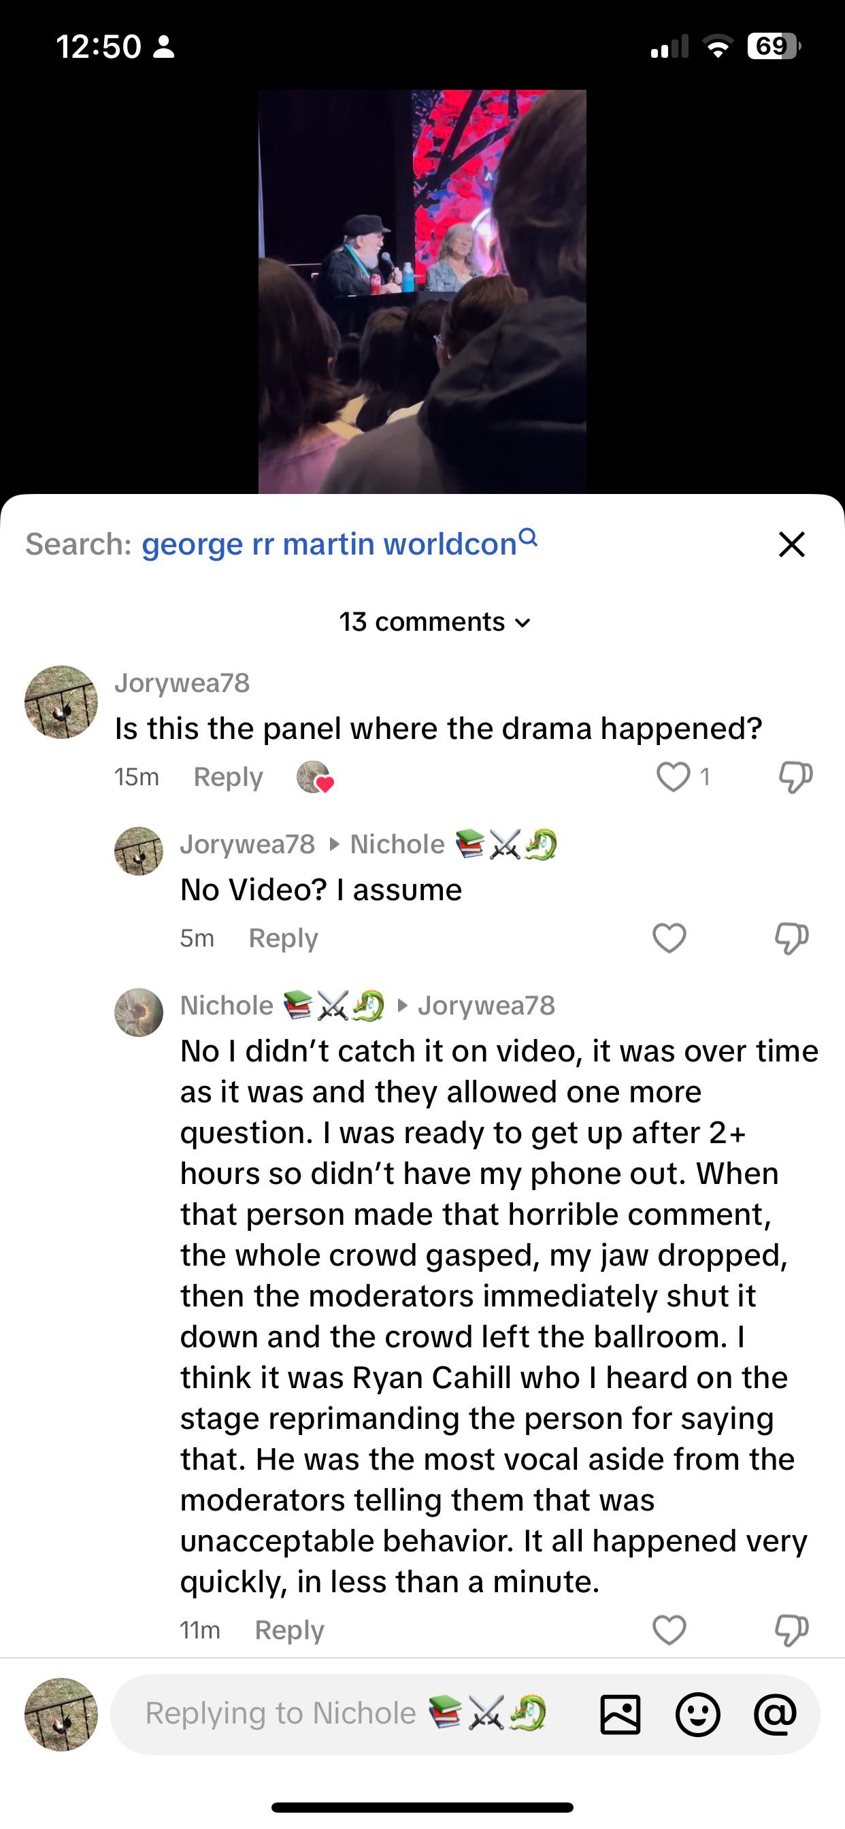Like the 'No Video? I assume' reply
Screen dimensions: 845x1829
point(669,938)
